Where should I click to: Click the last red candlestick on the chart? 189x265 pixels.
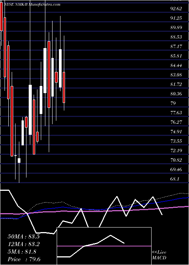tap(64, 87)
